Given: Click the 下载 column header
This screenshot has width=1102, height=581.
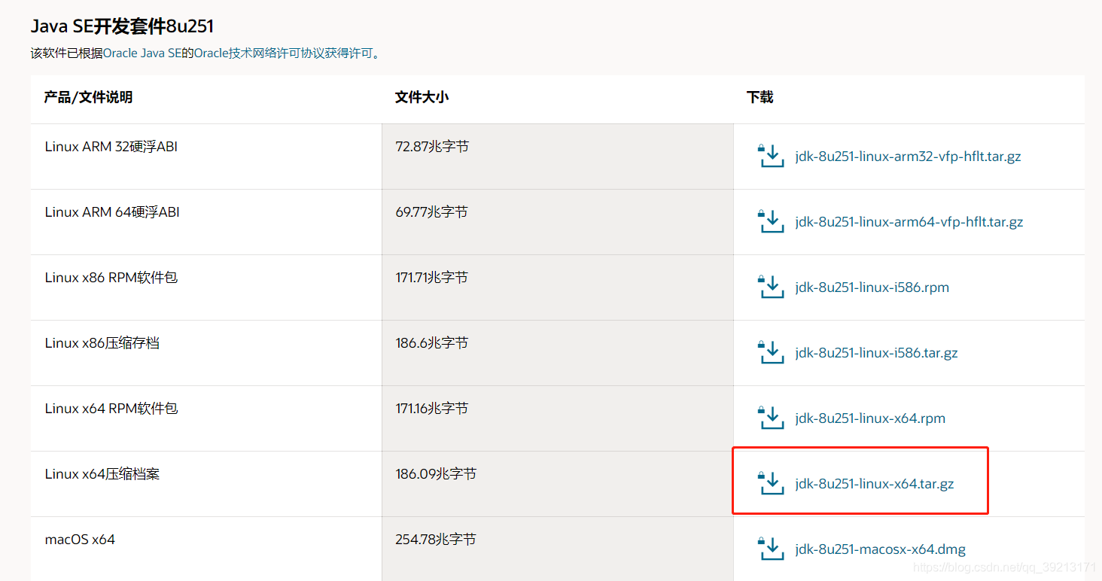Looking at the screenshot, I should [x=760, y=97].
